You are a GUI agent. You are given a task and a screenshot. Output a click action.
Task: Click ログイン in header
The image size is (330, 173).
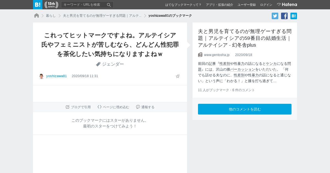[266, 5]
